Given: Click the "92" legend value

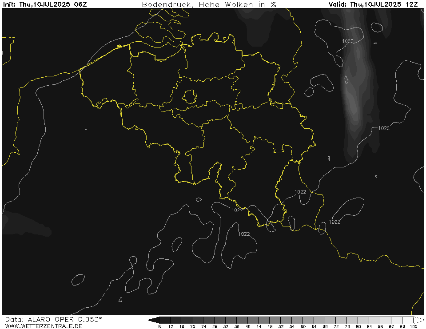Looking at the screenshot, I should tap(391, 326).
